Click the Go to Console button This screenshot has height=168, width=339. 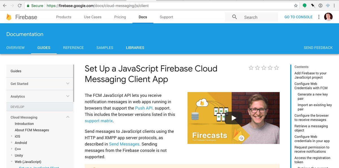pyautogui.click(x=298, y=17)
